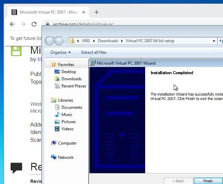Click the lock icon in address bar

(x=48, y=24)
